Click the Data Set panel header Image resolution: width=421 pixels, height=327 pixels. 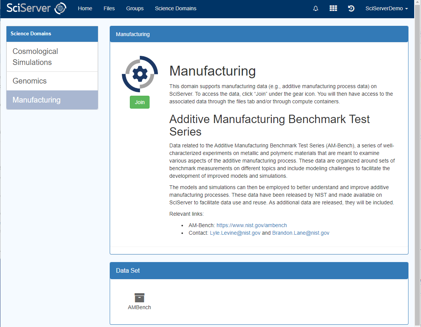[x=259, y=270]
